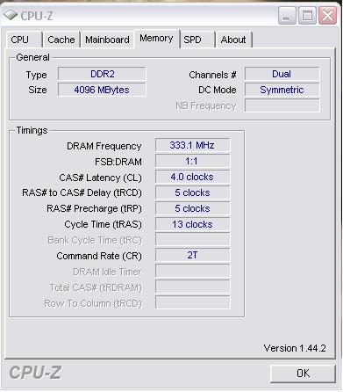Close the CPU-Z window
343x392 pixels.
coord(327,16)
